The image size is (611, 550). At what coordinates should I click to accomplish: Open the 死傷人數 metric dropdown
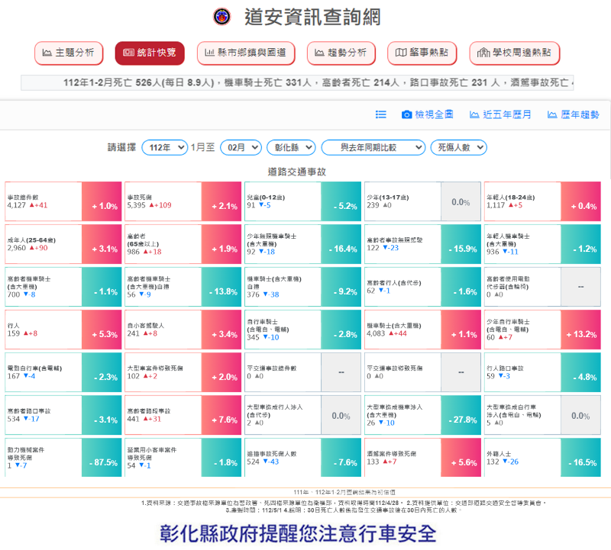pyautogui.click(x=461, y=147)
